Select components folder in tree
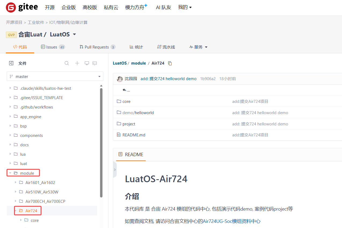The width and height of the screenshot is (342, 228). tap(31, 135)
